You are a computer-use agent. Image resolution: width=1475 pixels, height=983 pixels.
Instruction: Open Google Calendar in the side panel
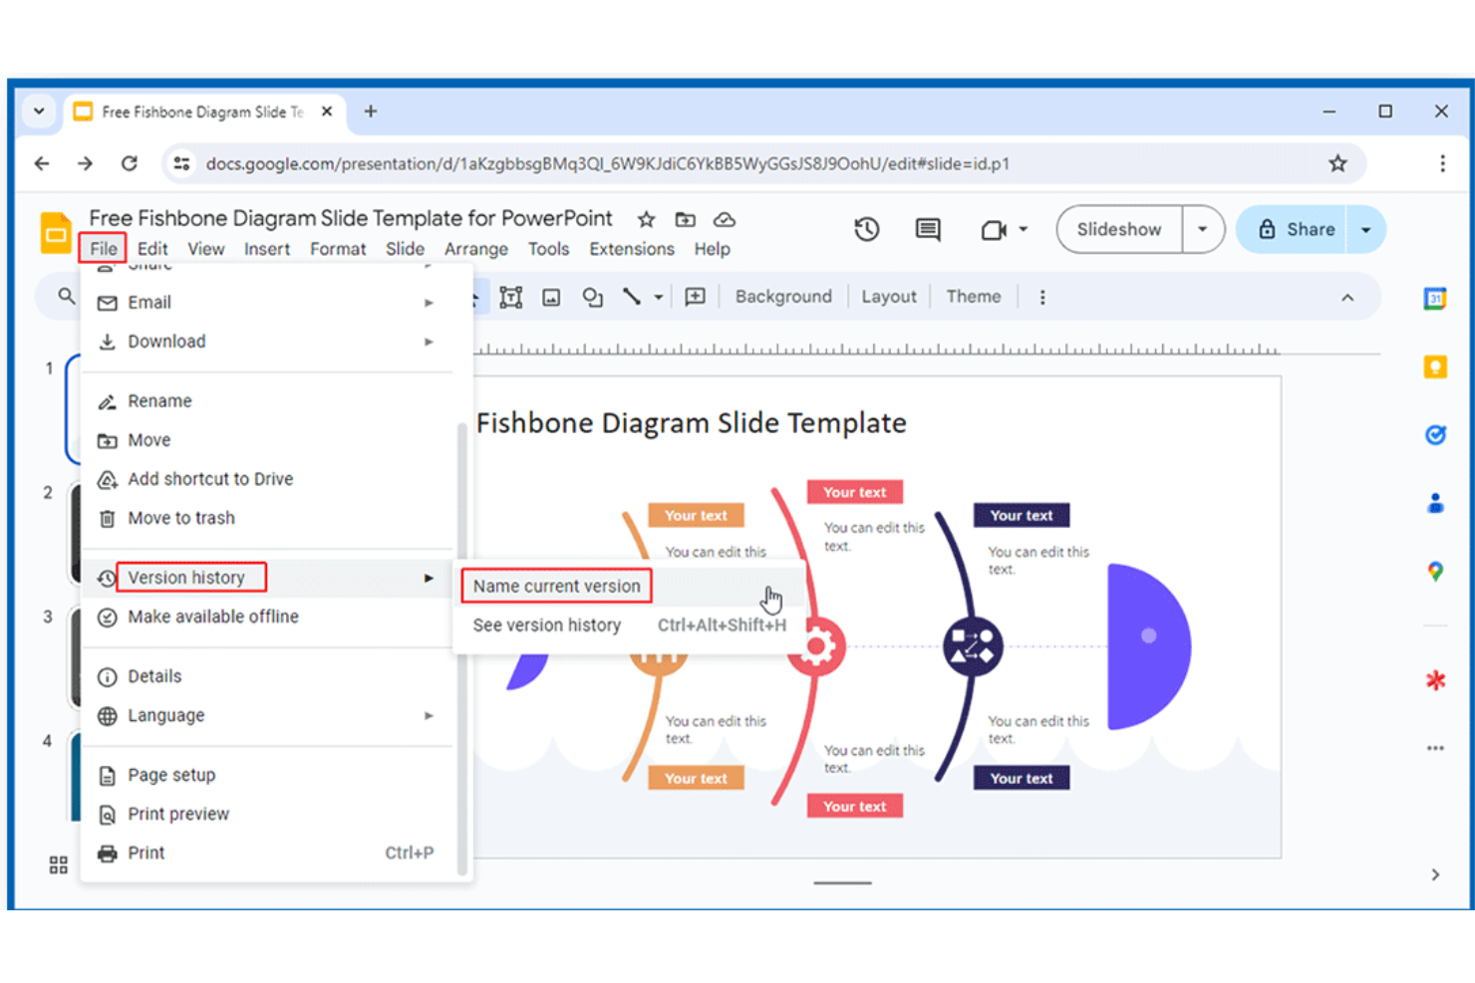(1435, 298)
